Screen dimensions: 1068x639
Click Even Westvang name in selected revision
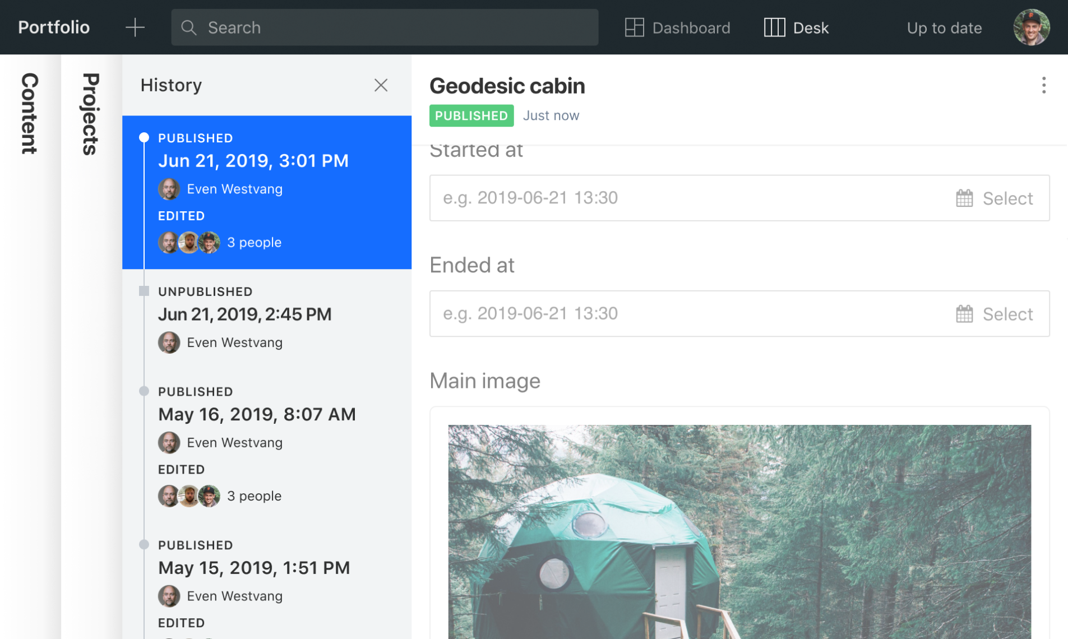234,189
